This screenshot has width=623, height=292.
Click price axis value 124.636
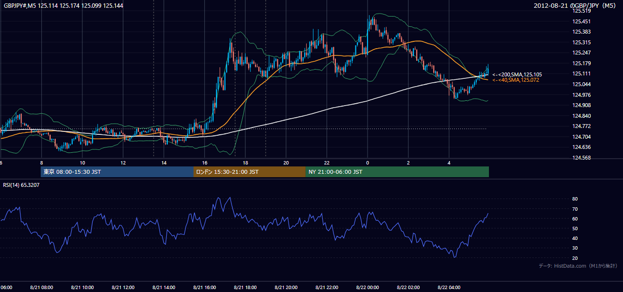point(581,147)
